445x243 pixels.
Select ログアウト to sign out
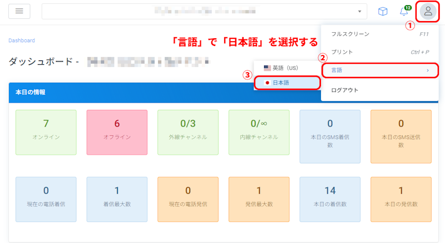coord(345,90)
